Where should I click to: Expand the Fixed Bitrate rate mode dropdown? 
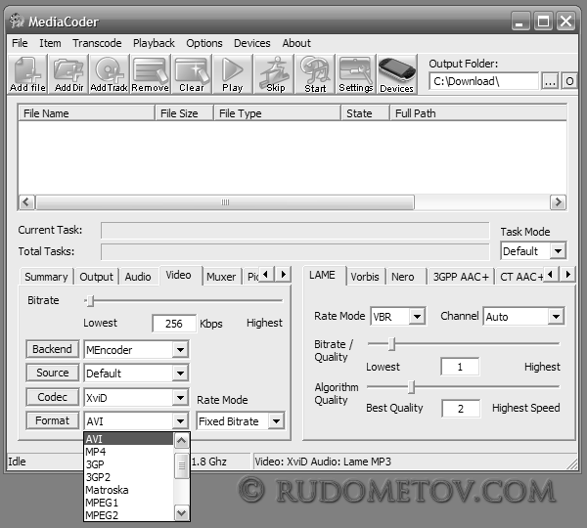[276, 421]
